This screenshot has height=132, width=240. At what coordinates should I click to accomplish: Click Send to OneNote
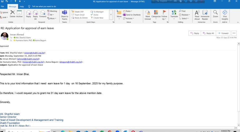coord(132,15)
